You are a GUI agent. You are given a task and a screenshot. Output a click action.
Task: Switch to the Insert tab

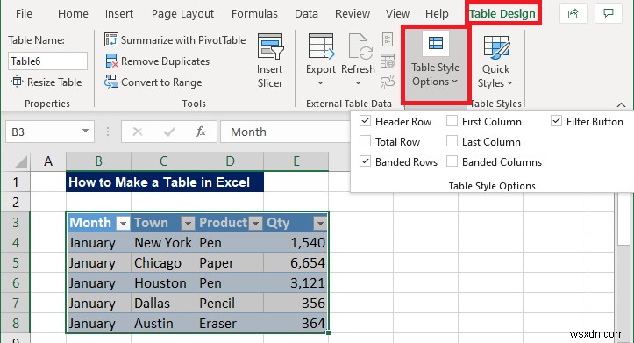[119, 14]
